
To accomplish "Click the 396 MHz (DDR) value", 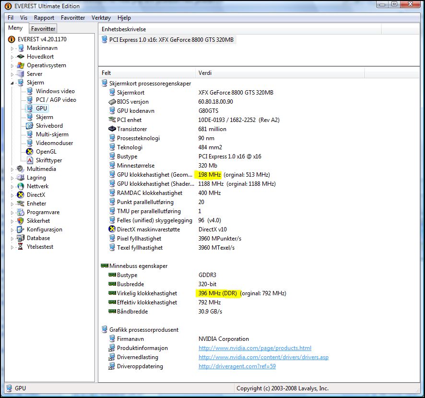I will (x=217, y=293).
